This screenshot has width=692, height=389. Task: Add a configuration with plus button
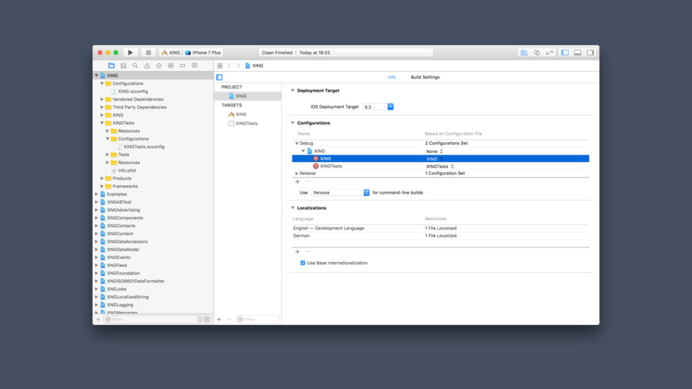[297, 182]
